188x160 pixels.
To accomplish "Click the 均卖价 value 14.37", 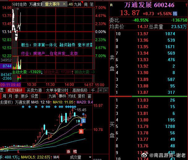I will pyautogui.click(x=143, y=27).
